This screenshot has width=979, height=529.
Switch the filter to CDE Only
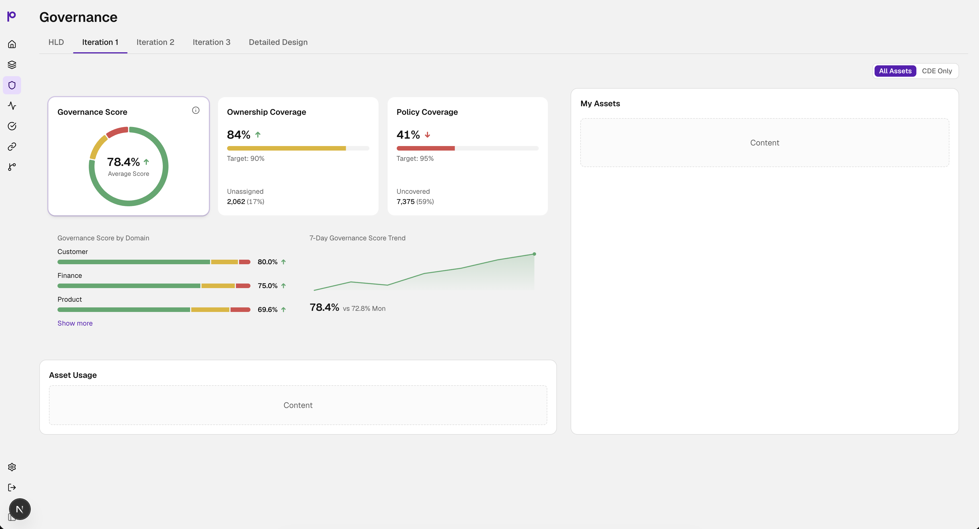937,71
